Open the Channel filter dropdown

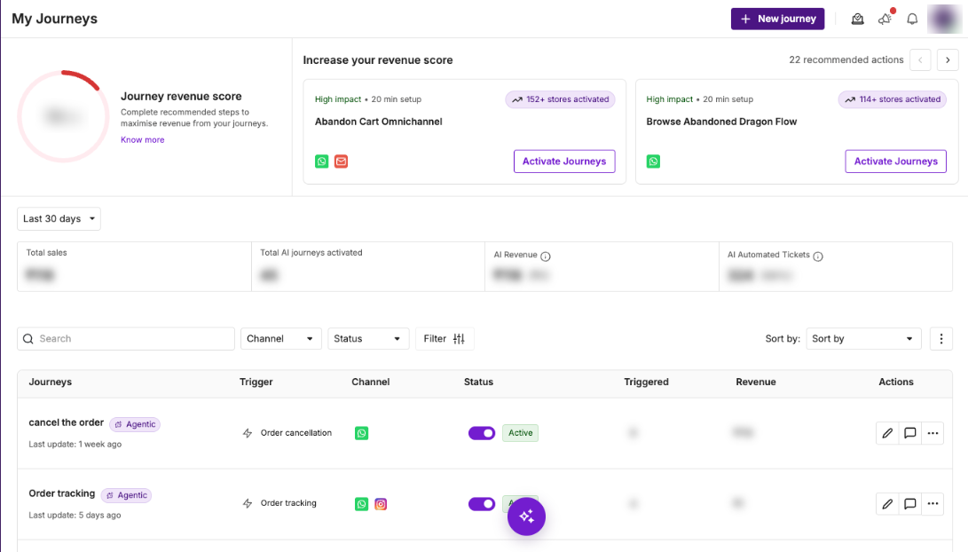tap(281, 338)
